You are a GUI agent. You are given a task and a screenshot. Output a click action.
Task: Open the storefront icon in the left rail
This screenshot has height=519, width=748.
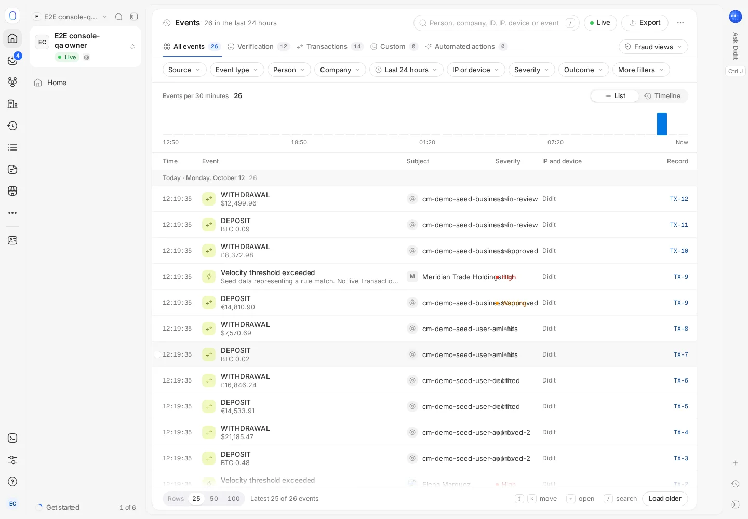tap(12, 191)
